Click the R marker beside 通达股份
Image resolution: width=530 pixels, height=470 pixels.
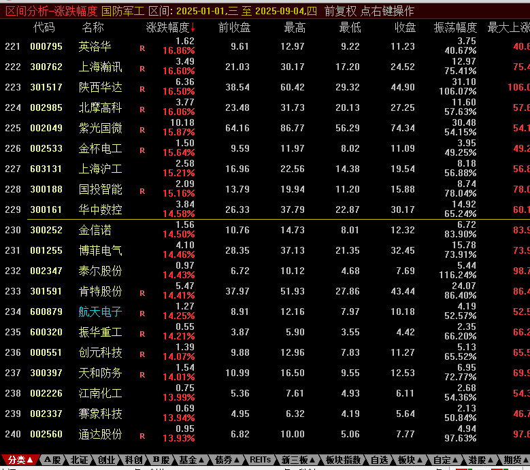click(142, 436)
